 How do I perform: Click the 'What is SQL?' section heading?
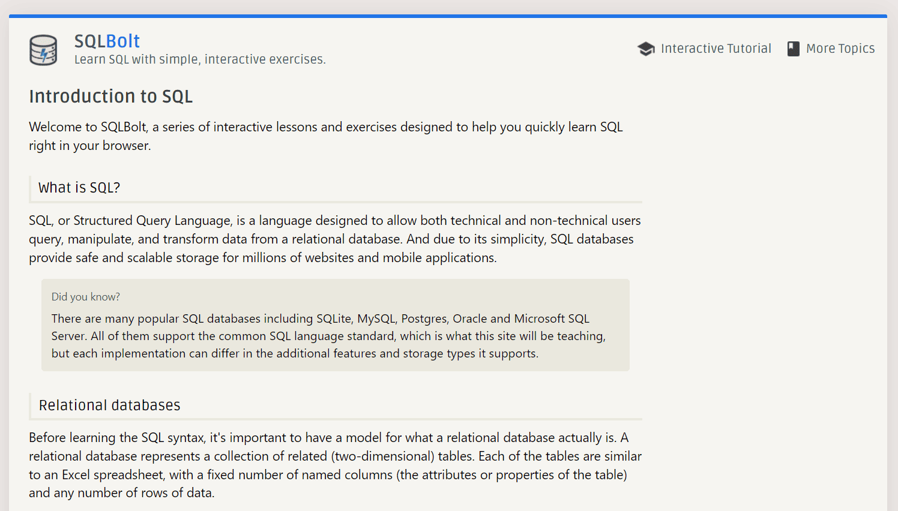pyautogui.click(x=79, y=188)
